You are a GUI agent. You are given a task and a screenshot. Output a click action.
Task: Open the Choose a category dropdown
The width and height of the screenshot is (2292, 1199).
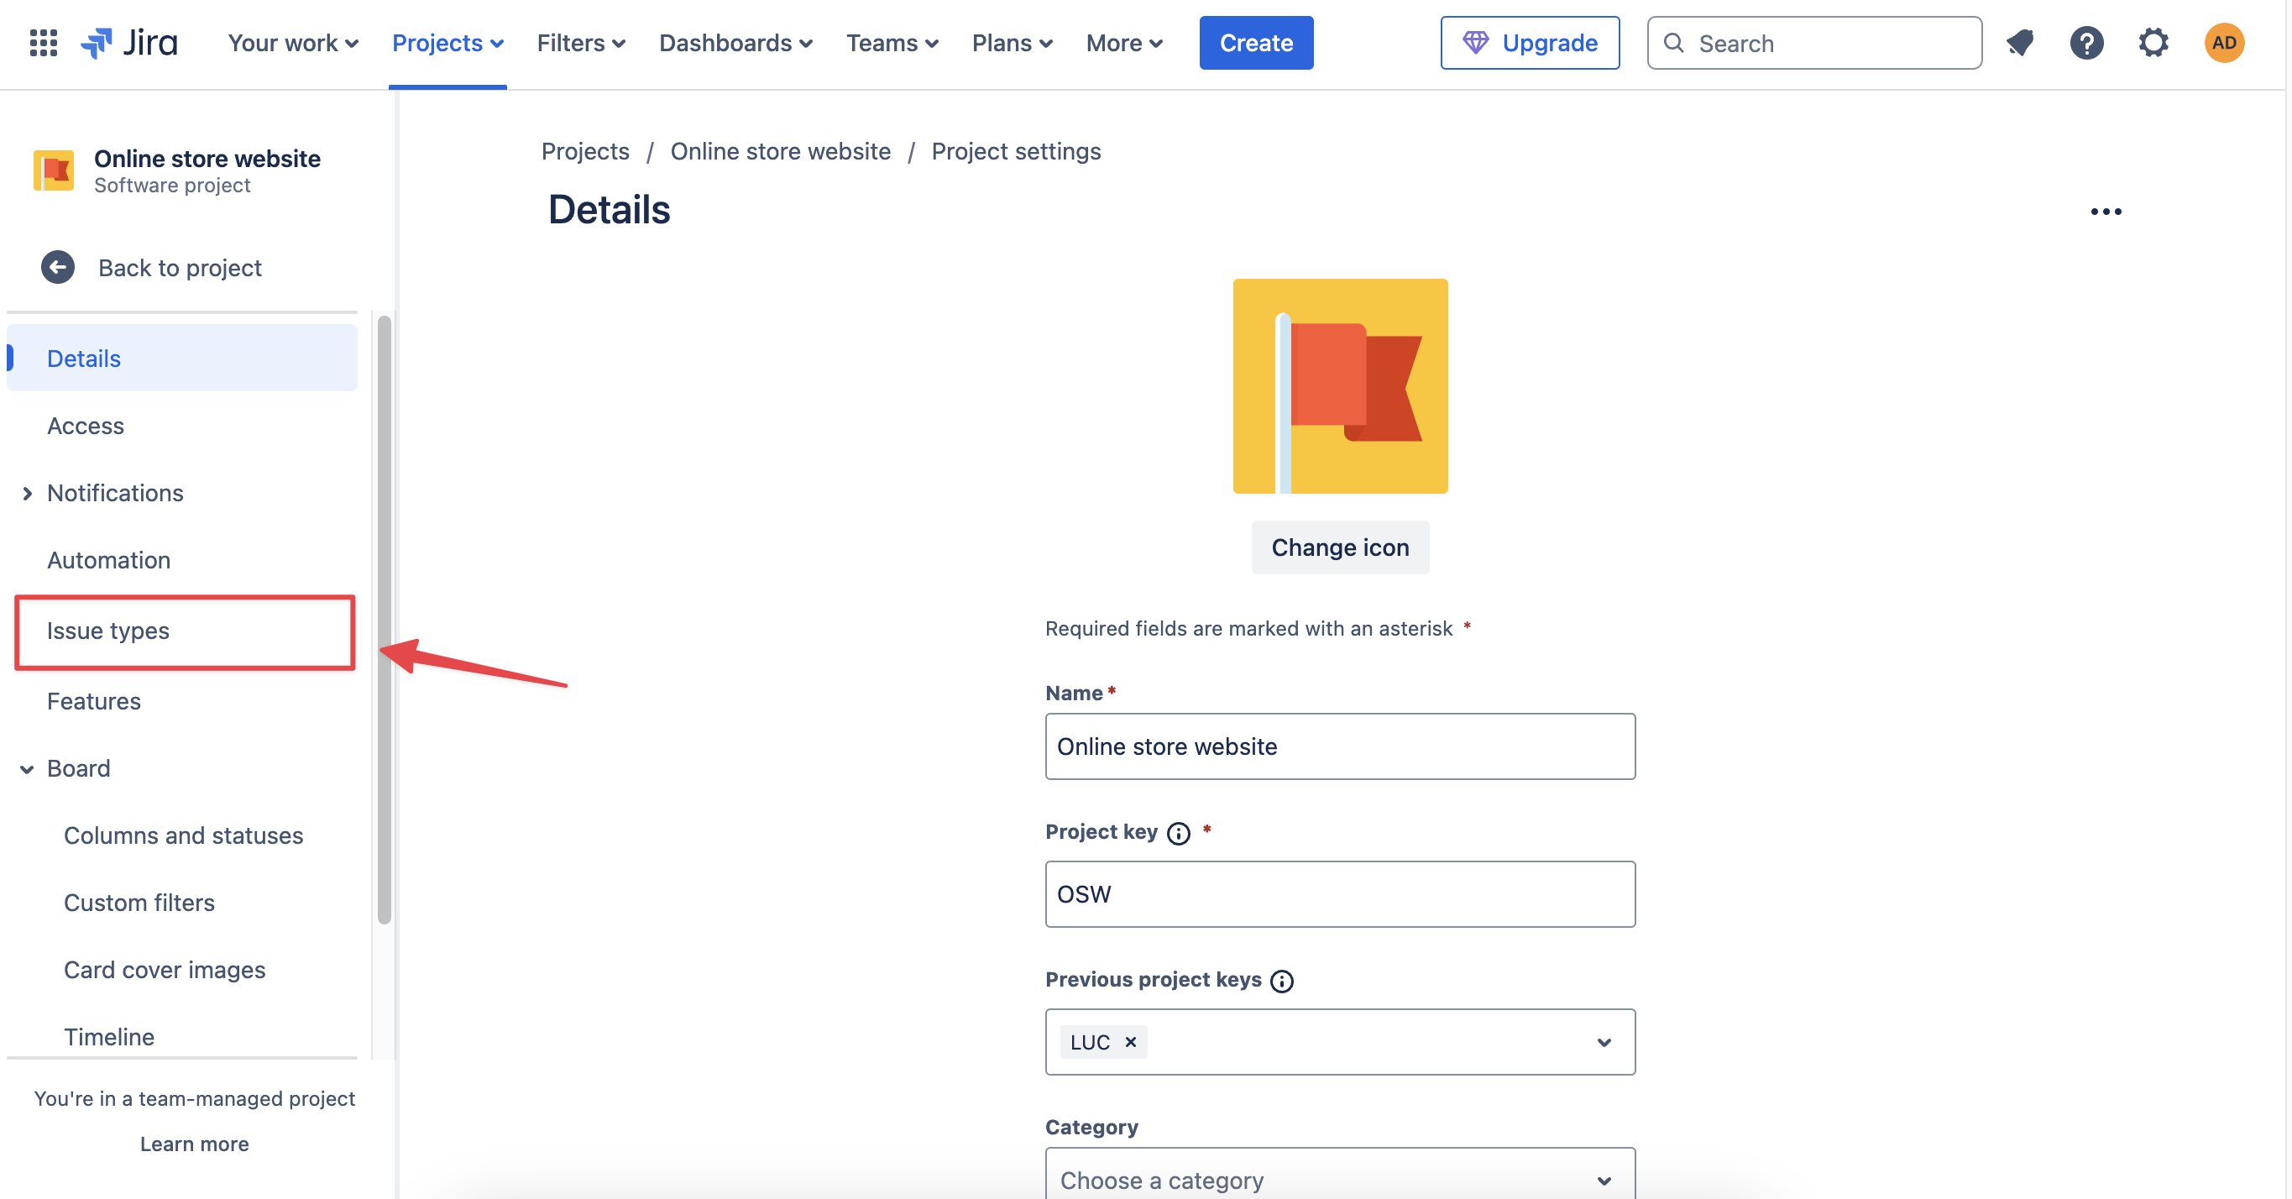coord(1339,1179)
